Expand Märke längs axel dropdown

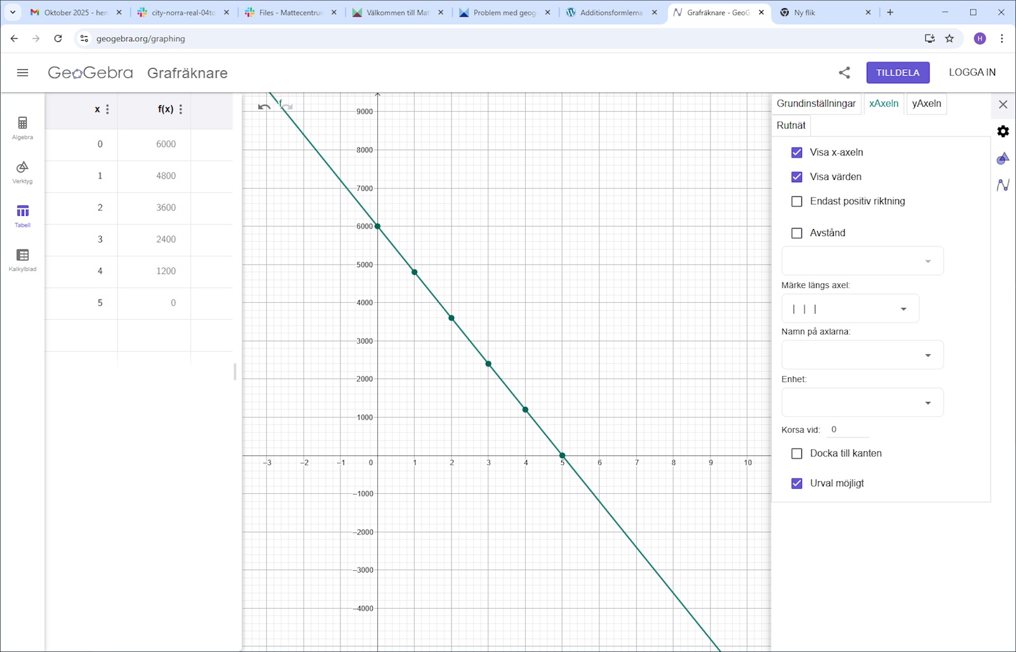[x=850, y=309]
